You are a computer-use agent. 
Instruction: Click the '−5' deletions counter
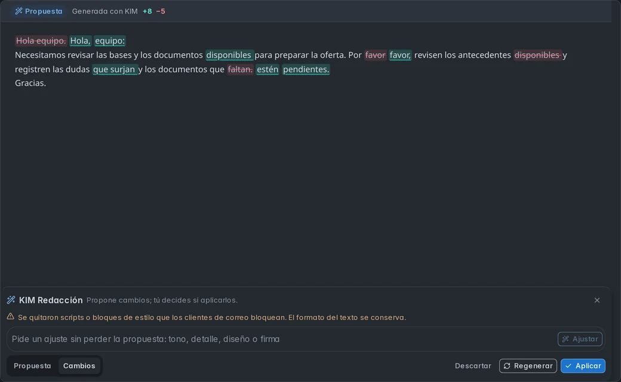[x=161, y=11]
